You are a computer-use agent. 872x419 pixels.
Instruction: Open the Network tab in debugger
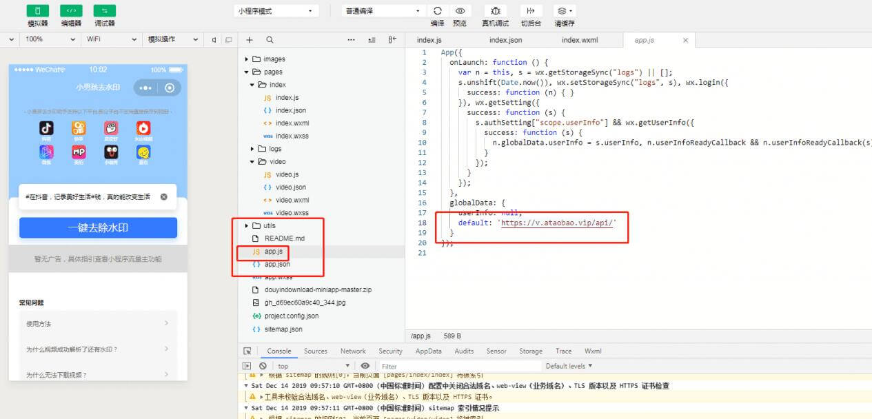click(x=353, y=351)
